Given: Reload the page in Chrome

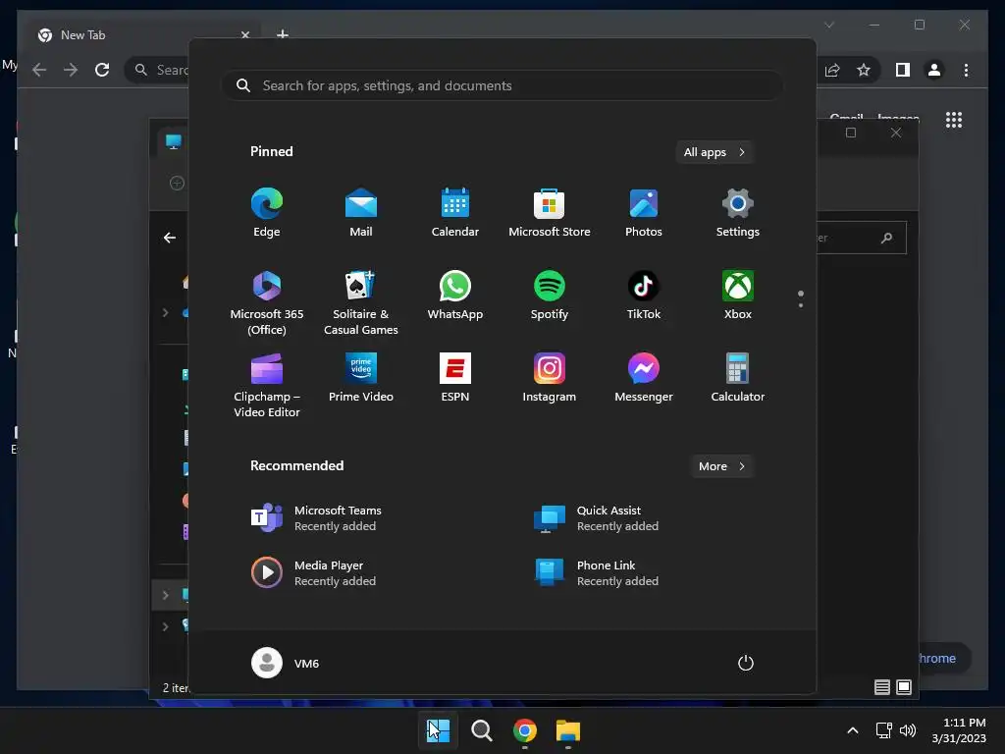Looking at the screenshot, I should tap(102, 70).
